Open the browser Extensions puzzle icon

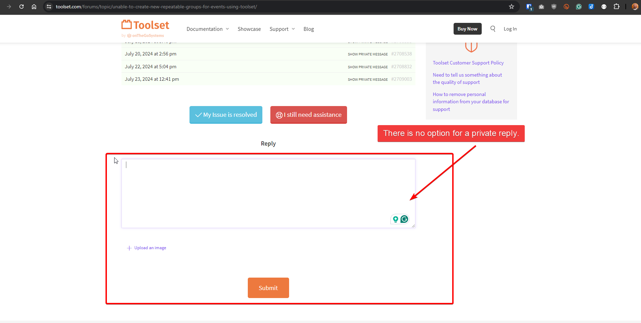click(x=616, y=7)
